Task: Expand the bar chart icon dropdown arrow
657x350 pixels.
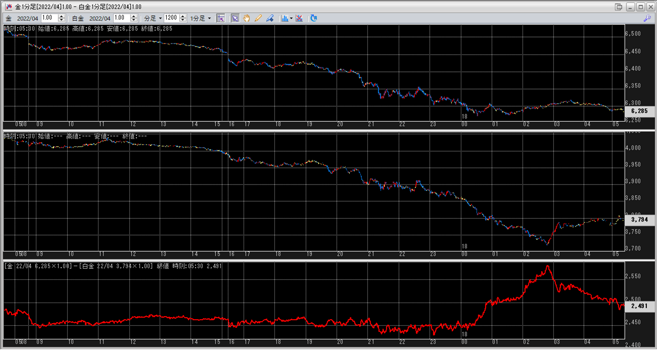Action: coord(291,18)
